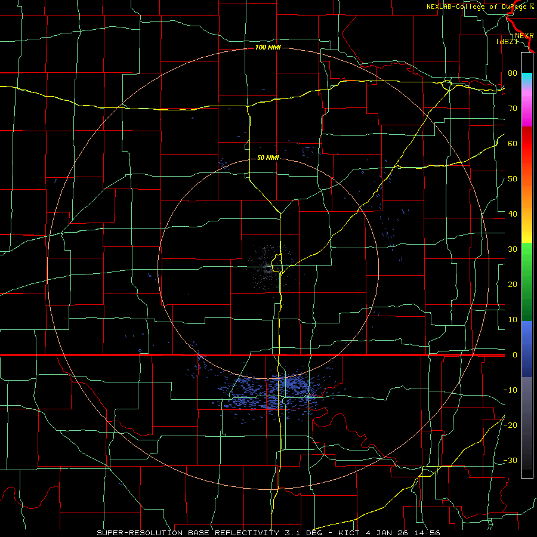Click the "-30" value on dBZ scale

tap(510, 461)
